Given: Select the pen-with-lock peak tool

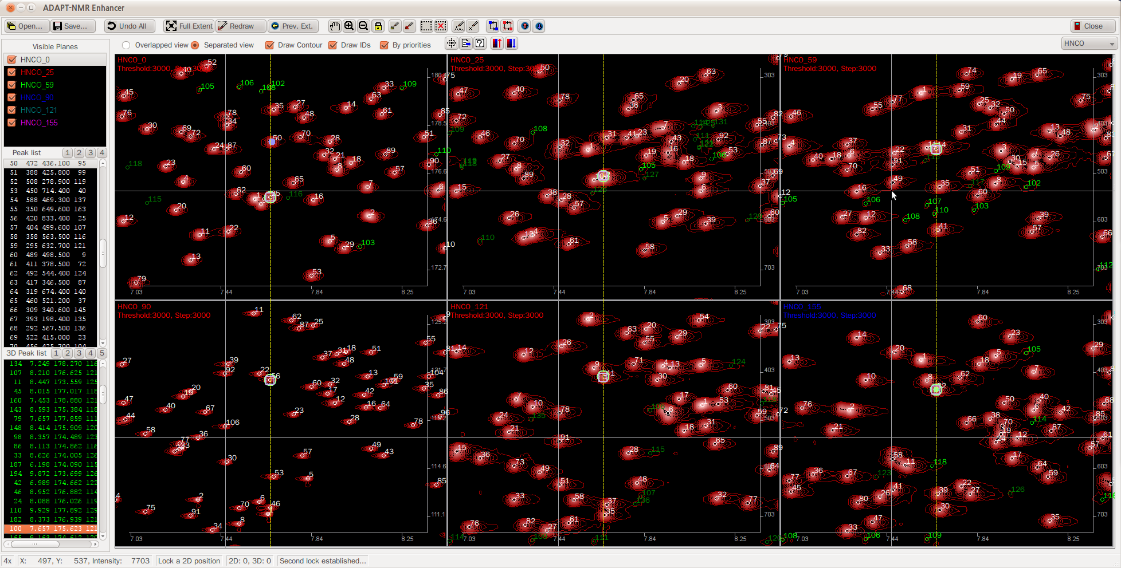Looking at the screenshot, I should tap(395, 26).
